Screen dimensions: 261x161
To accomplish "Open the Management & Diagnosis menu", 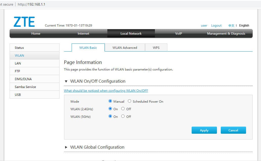I will (x=226, y=34).
